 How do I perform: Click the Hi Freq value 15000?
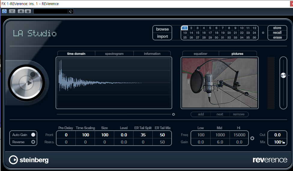coord(240,135)
